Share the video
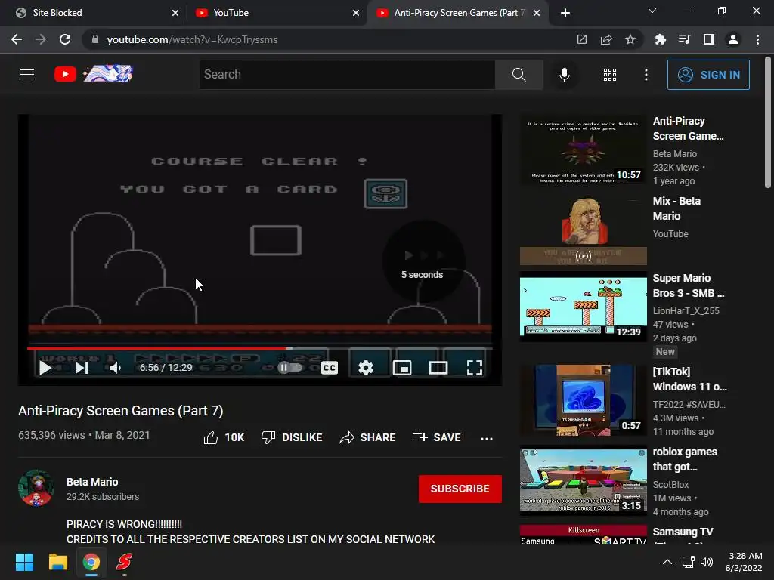This screenshot has width=774, height=580. (x=368, y=437)
